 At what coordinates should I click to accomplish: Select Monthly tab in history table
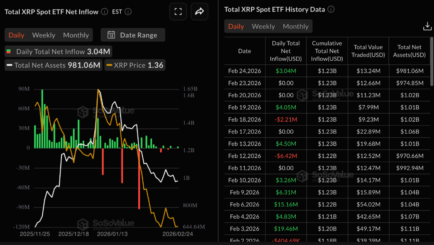(295, 26)
